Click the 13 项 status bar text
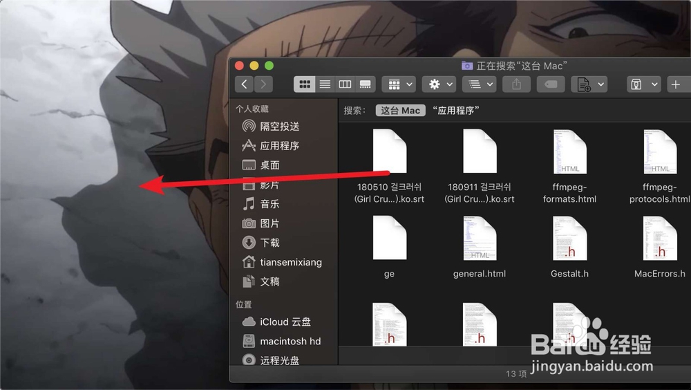 (516, 373)
